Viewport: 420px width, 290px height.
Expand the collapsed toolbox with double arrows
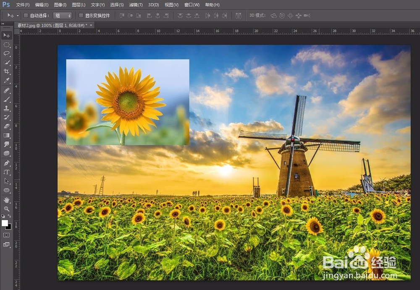(x=3, y=24)
